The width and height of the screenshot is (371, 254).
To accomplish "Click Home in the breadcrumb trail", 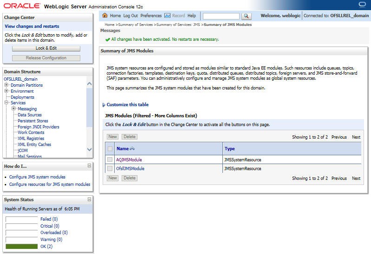I will click(x=110, y=25).
